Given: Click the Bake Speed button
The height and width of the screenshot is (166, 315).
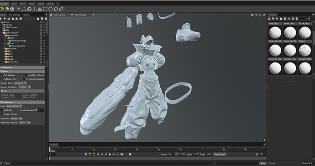Looking at the screenshot, I should click(220, 154).
